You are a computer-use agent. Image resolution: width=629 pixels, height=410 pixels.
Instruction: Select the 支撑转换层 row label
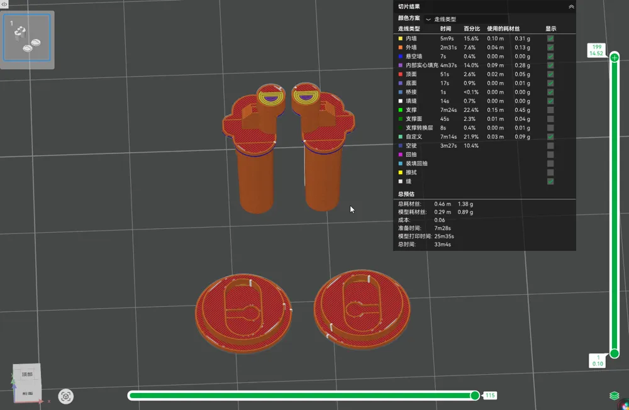419,128
